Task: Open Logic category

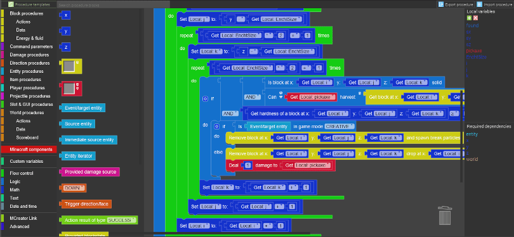Action: pos(15,181)
